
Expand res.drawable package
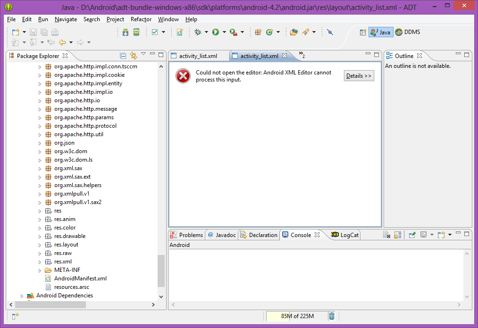coord(40,236)
